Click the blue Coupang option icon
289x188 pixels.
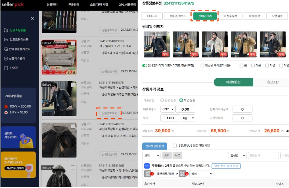pyautogui.click(x=147, y=166)
